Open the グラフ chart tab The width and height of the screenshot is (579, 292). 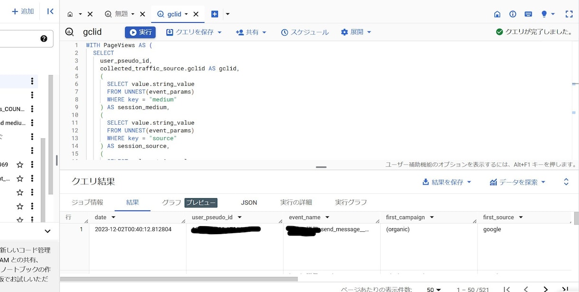point(171,202)
